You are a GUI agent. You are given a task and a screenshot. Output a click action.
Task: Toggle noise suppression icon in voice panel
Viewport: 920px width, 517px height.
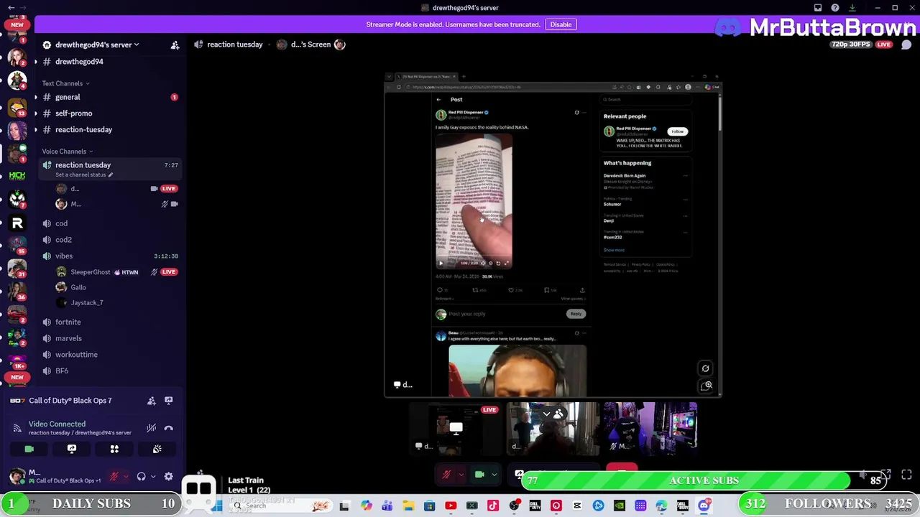(x=152, y=428)
